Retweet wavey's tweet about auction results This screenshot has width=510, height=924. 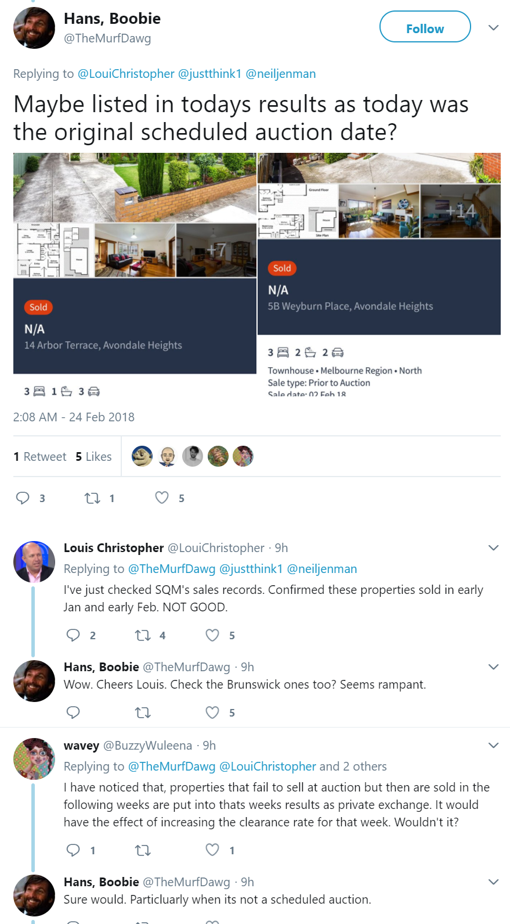pyautogui.click(x=143, y=850)
